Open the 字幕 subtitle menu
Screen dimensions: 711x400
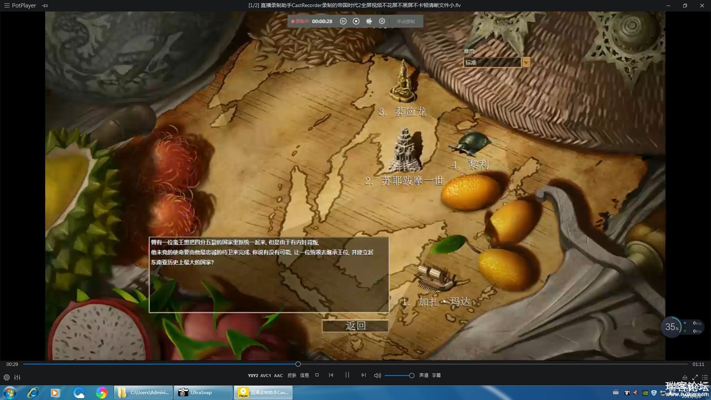(x=436, y=376)
